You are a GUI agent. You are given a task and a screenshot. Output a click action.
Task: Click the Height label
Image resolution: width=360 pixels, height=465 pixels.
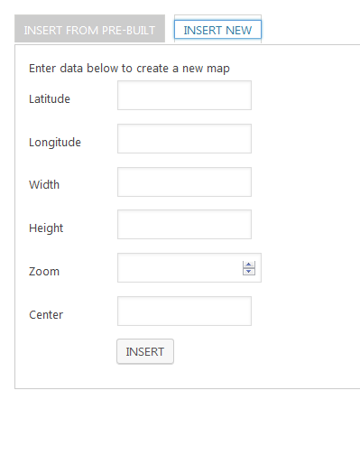[x=46, y=228]
